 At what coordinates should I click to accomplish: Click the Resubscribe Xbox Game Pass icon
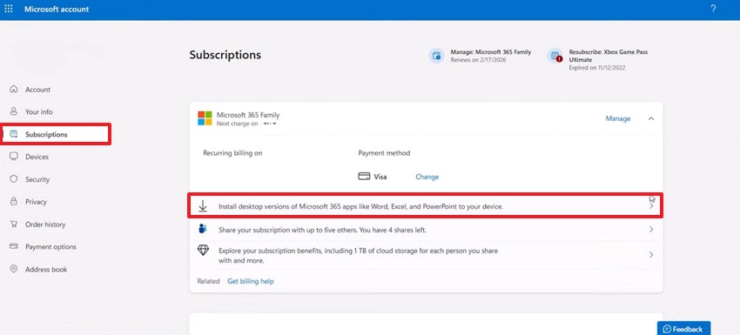(x=555, y=56)
